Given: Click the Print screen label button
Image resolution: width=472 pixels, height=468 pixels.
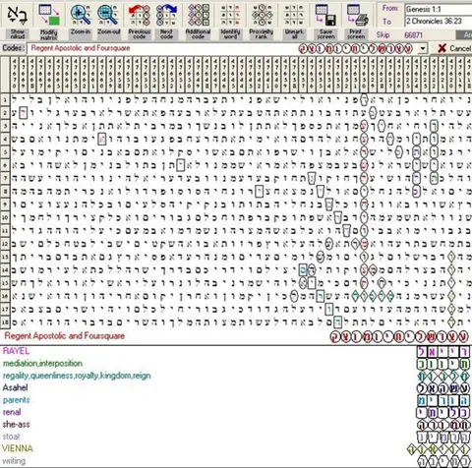Looking at the screenshot, I should pos(356,34).
